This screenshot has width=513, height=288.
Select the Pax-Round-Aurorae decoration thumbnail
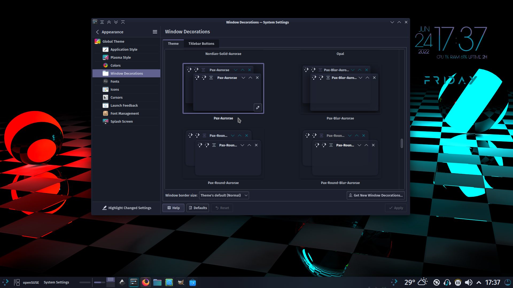tap(223, 153)
